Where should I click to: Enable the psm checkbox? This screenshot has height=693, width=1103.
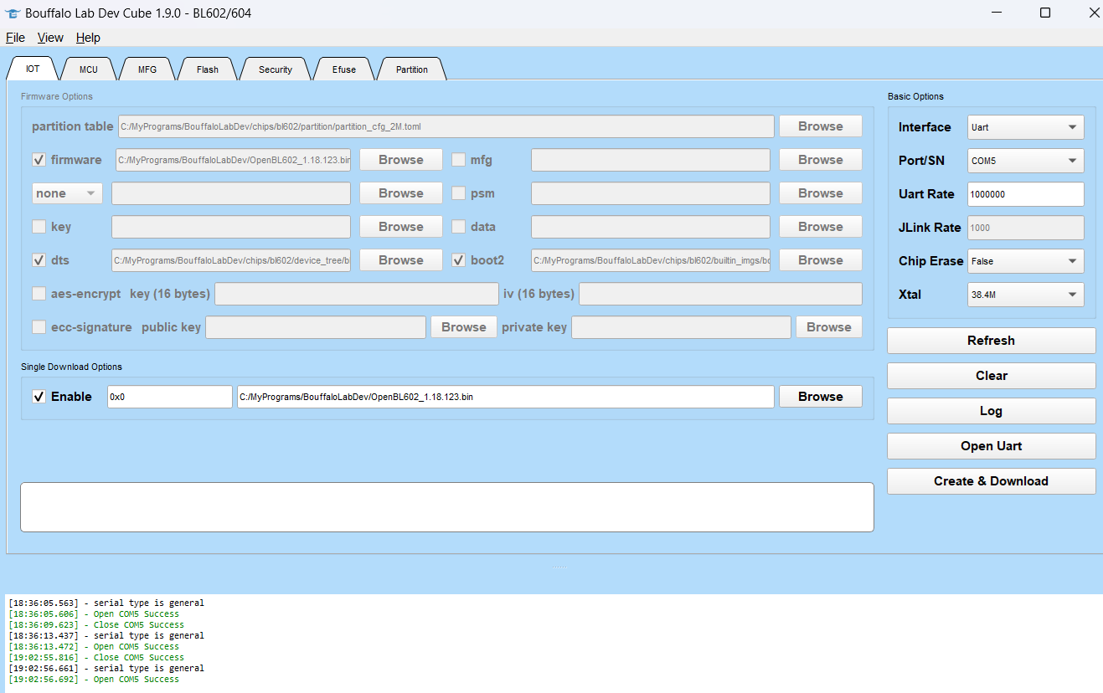click(459, 193)
